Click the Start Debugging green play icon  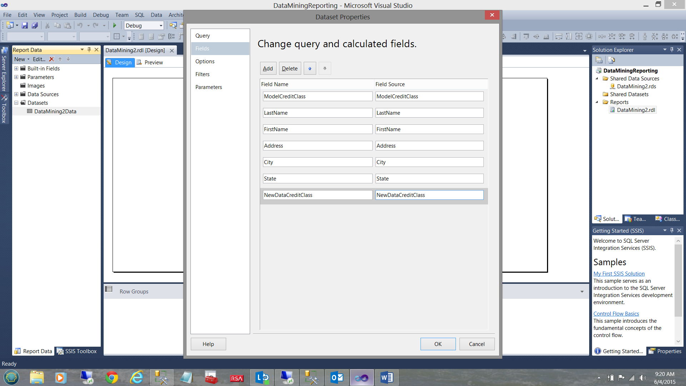[x=115, y=25]
